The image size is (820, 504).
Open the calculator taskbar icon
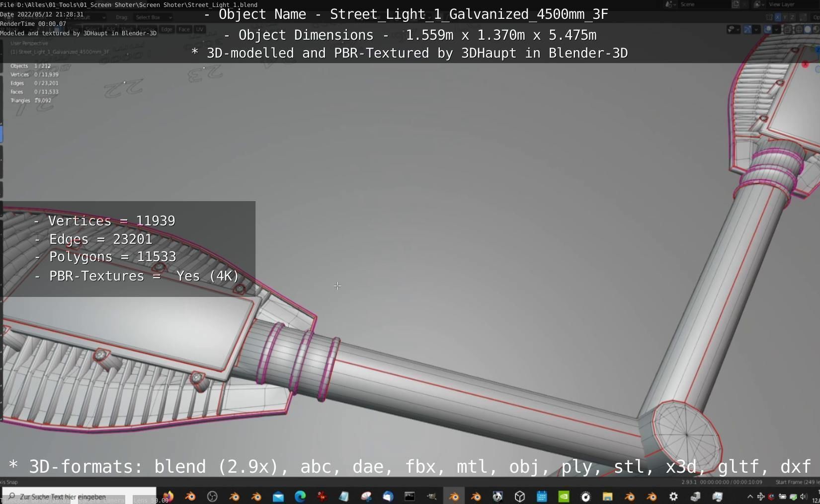click(542, 496)
